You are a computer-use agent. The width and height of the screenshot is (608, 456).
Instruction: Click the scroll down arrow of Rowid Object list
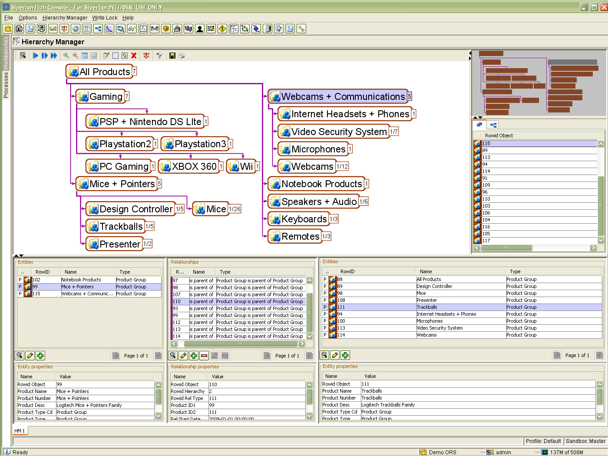pos(601,240)
